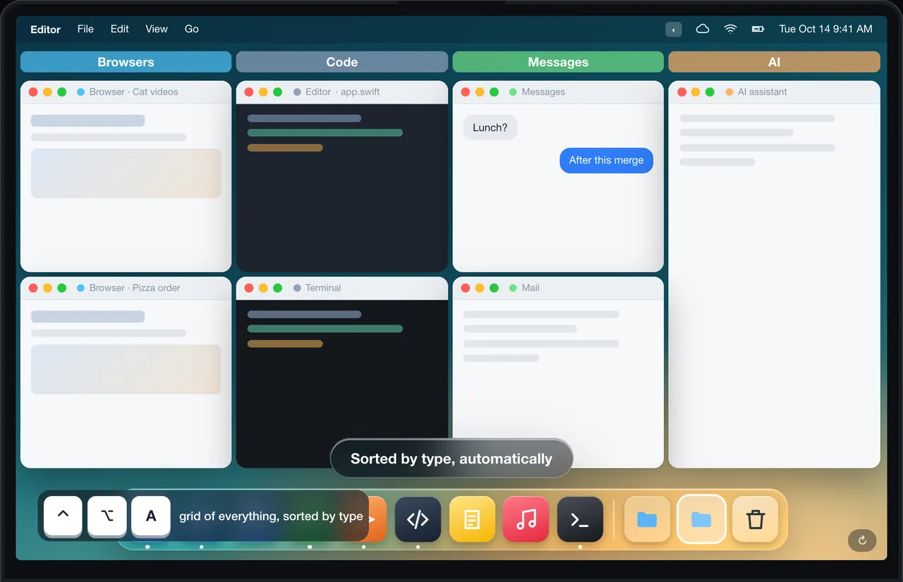Click the "Browser · Pizza order" window title

[135, 288]
